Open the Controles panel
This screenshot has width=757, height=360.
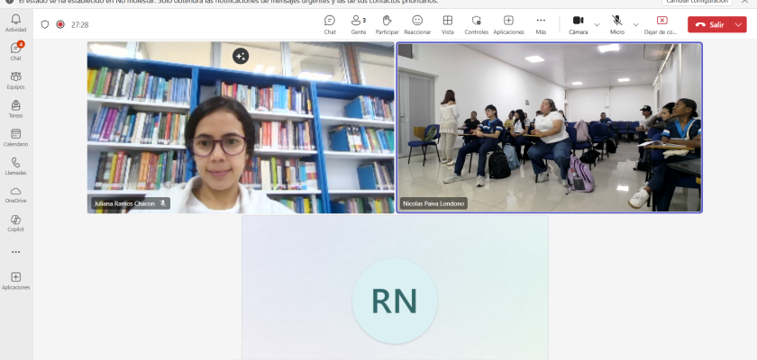click(477, 24)
